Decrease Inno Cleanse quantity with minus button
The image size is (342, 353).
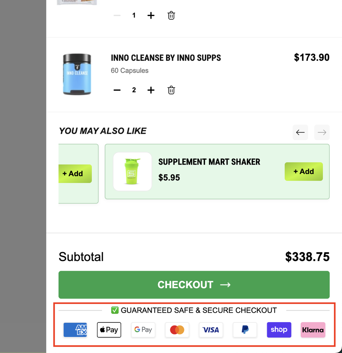pyautogui.click(x=117, y=90)
